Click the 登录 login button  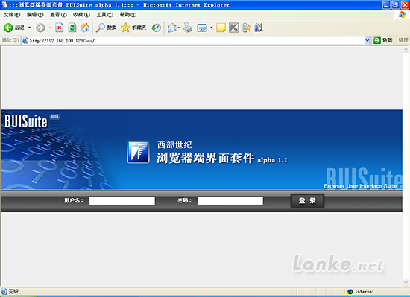tap(307, 201)
